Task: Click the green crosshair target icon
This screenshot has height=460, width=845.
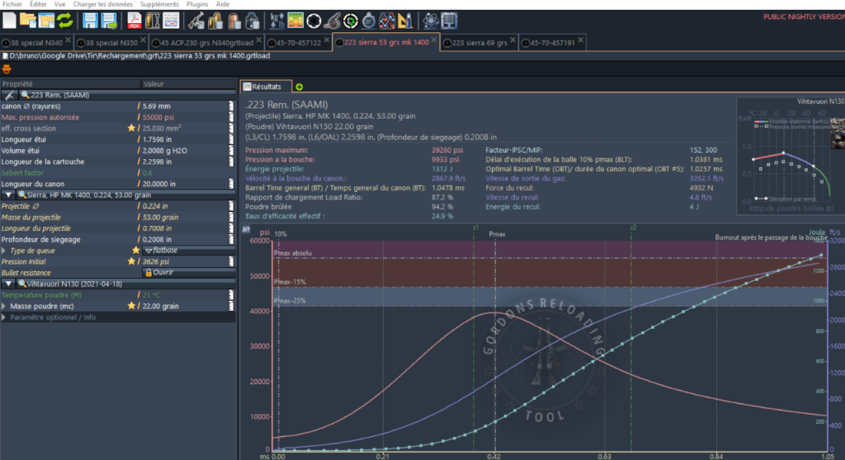Action: pos(350,20)
